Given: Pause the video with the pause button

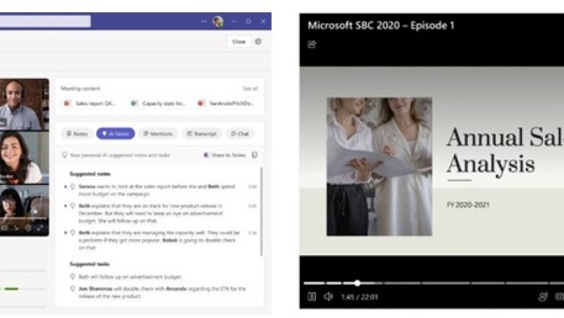Looking at the screenshot, I should coord(312,297).
